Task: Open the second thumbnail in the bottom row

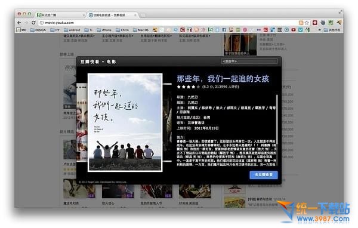Action: coord(118,191)
